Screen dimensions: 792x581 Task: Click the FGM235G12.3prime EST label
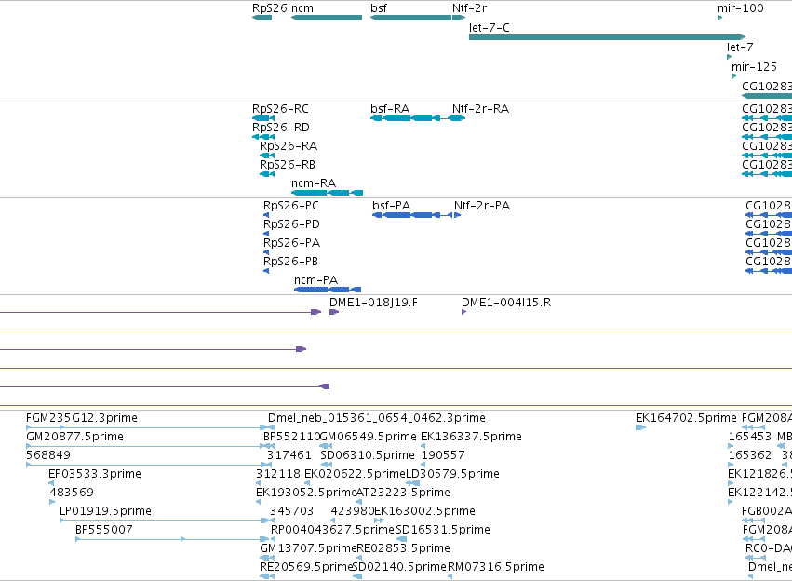point(82,418)
